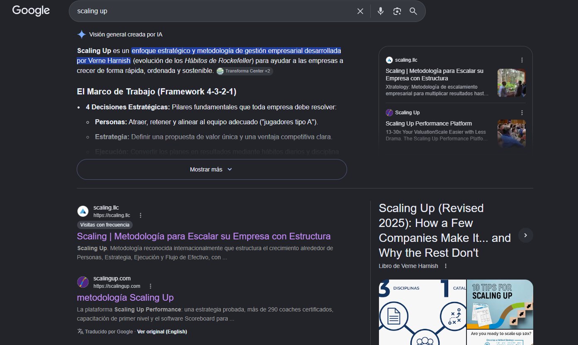The width and height of the screenshot is (578, 345).
Task: Open "Scaling | Metodología para Escalar" source card title
Action: point(435,75)
